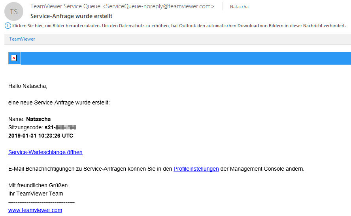Open the TeamViewer link in gray header
The height and width of the screenshot is (216, 351).
[x=22, y=39]
